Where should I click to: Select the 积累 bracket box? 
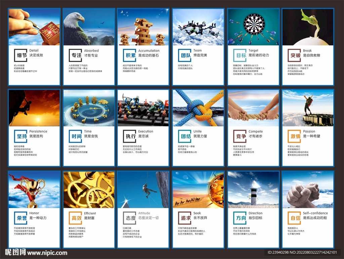[130, 55]
